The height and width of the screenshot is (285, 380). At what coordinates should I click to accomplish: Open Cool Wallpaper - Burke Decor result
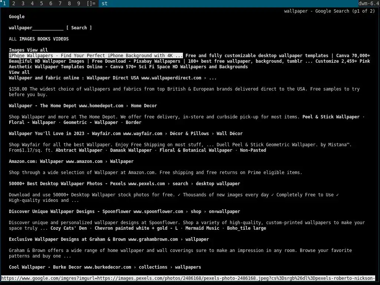(105, 267)
